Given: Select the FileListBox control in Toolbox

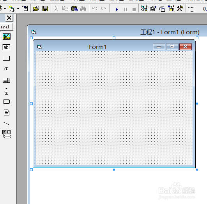Looking at the screenshot, I should (7, 113).
